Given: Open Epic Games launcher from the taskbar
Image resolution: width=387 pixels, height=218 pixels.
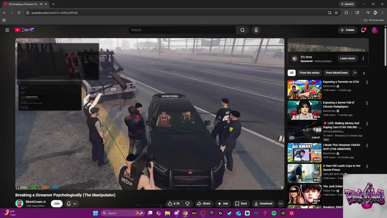Looking at the screenshot, I should point(212,213).
